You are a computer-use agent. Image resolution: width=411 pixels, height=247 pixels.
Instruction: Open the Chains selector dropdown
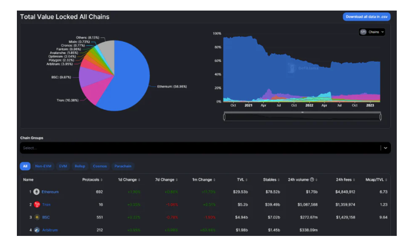(x=371, y=32)
